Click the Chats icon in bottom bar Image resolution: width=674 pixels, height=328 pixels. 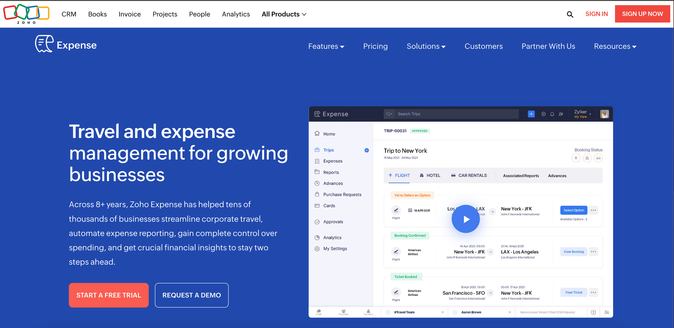click(319, 312)
